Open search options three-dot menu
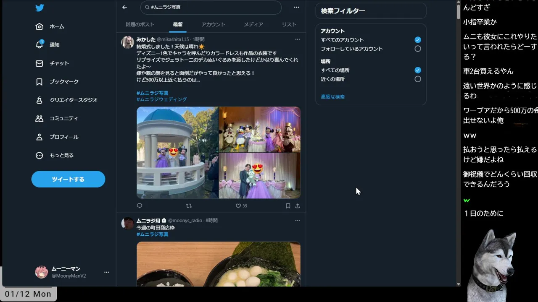The image size is (538, 302). (x=296, y=7)
